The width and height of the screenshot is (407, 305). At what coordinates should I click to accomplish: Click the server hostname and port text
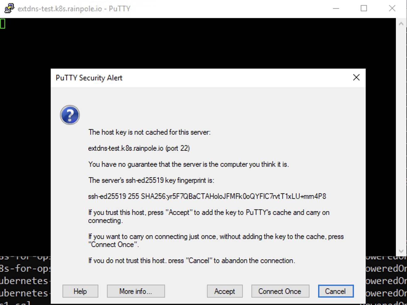point(139,148)
